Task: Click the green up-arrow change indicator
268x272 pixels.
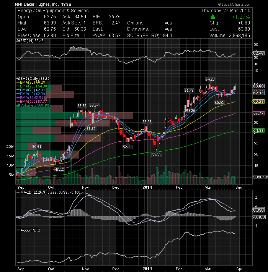Action: coord(213,17)
